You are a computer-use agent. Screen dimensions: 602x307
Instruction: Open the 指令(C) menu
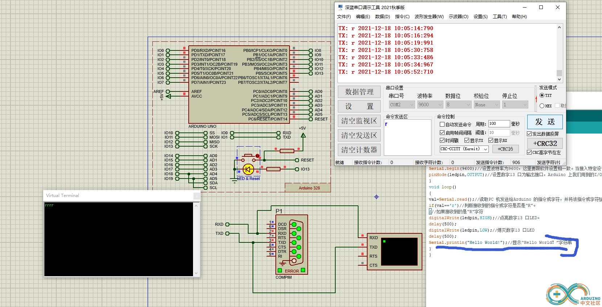[402, 17]
